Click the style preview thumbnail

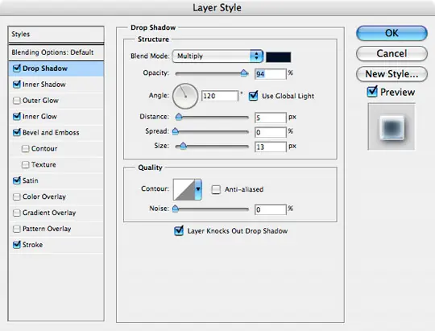(x=391, y=126)
